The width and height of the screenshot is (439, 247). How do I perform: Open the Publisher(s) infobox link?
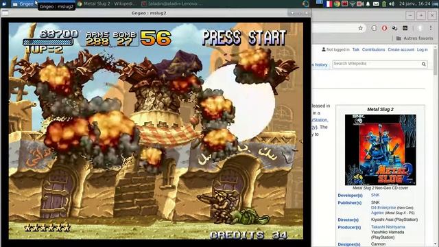pos(349,202)
